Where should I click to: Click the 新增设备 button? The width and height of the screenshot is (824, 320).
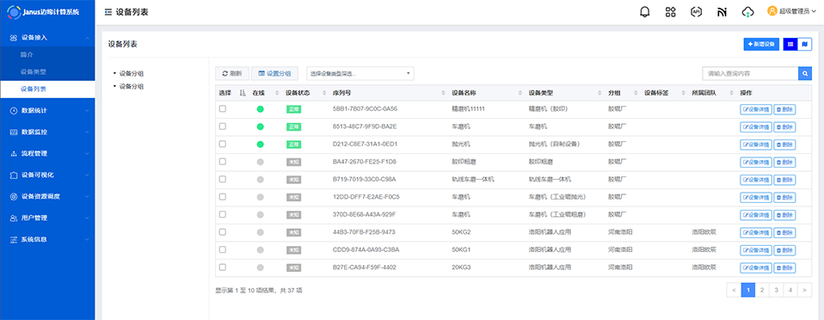[761, 45]
